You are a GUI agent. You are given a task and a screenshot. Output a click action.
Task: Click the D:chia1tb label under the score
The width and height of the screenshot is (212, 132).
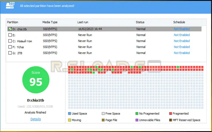tap(36, 100)
